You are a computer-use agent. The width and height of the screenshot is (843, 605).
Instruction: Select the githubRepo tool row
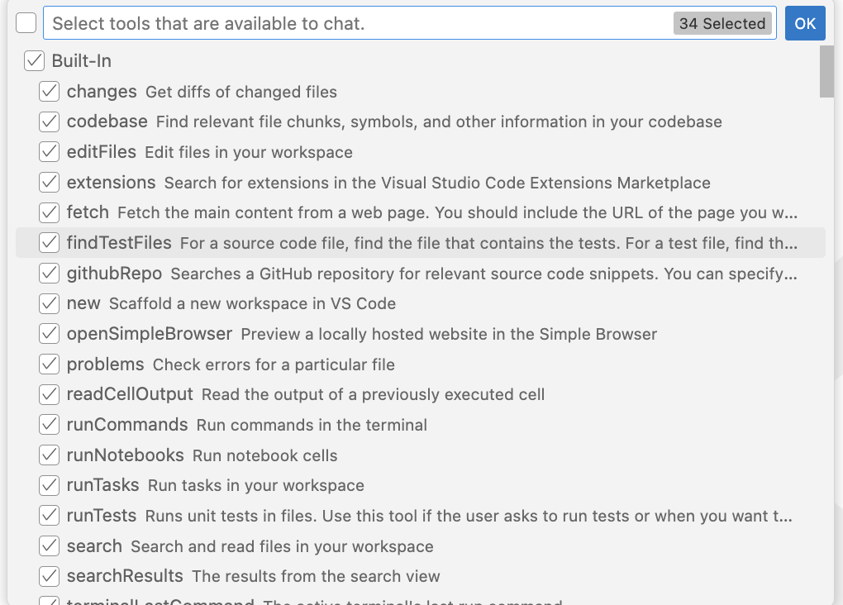point(421,274)
